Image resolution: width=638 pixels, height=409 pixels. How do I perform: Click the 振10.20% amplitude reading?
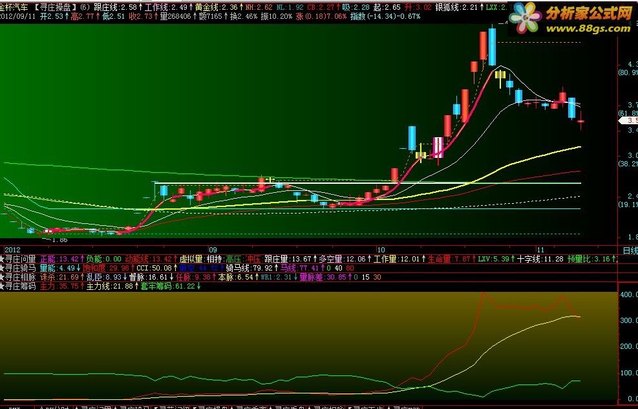click(x=276, y=16)
